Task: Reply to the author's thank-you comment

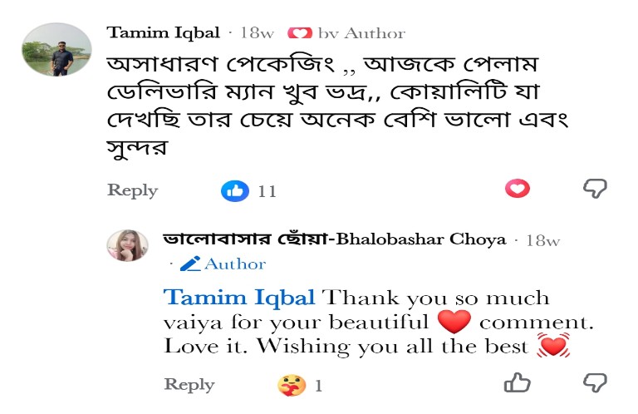Action: (x=189, y=384)
